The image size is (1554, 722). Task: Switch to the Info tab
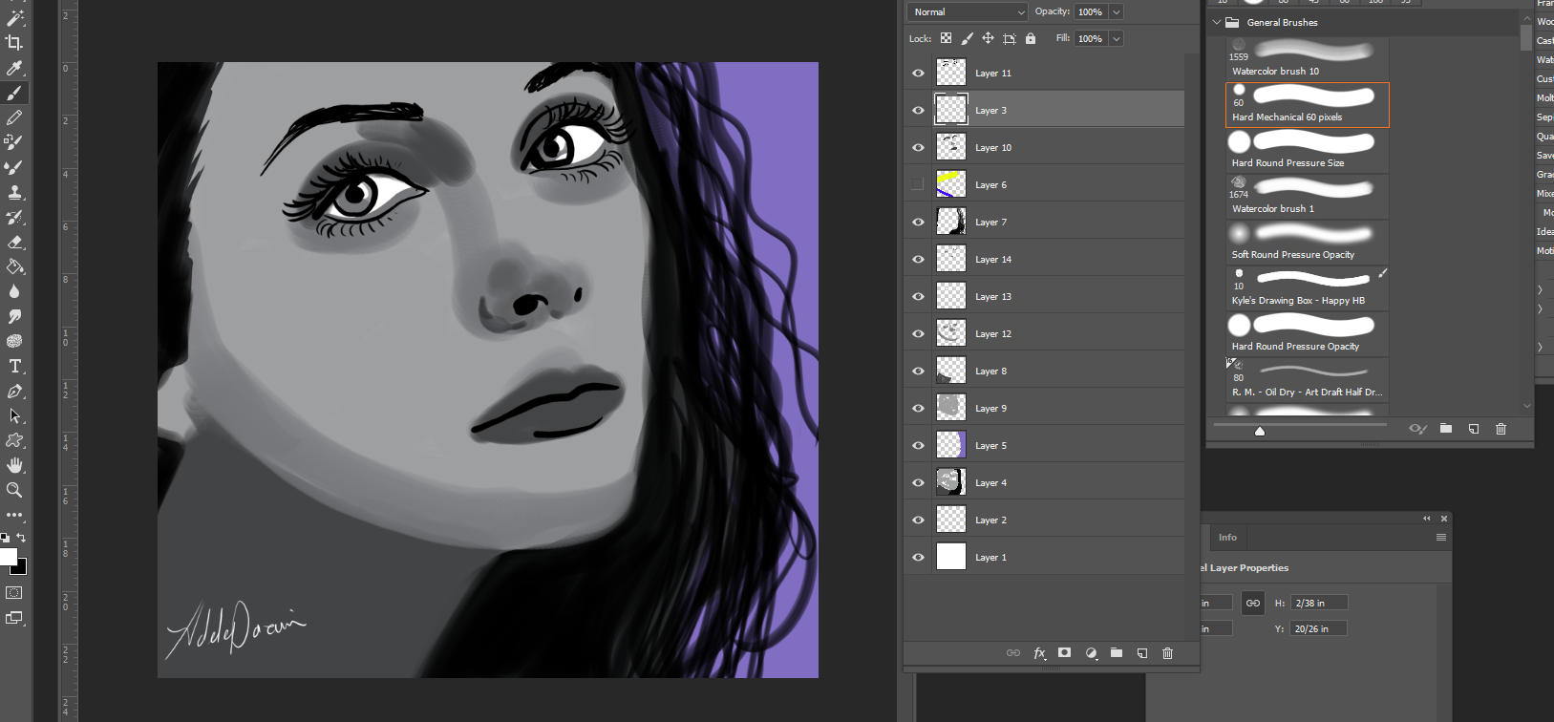click(x=1227, y=538)
